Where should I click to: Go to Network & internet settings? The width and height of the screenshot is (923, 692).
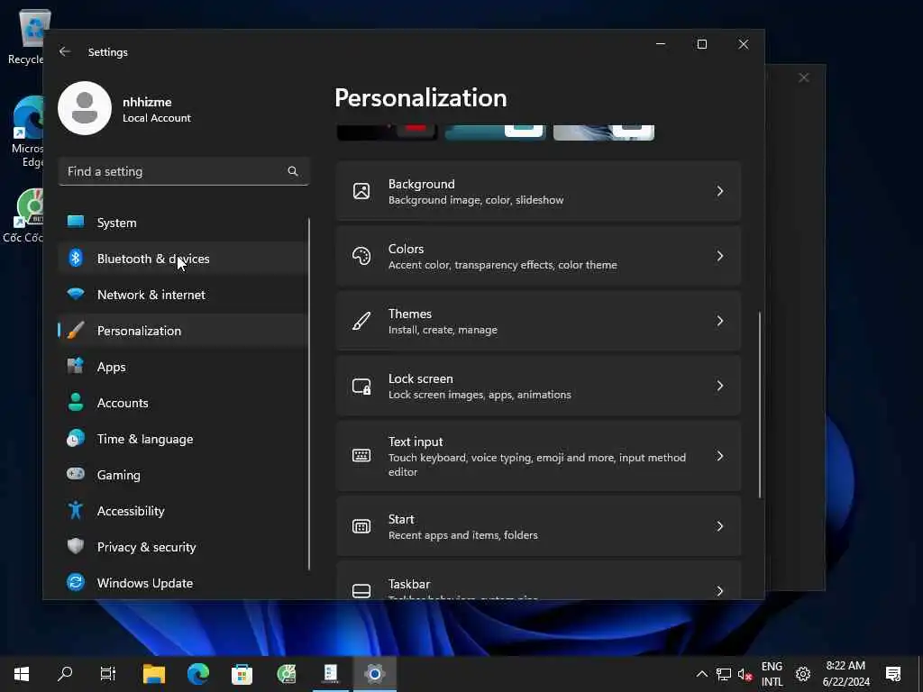[182, 295]
